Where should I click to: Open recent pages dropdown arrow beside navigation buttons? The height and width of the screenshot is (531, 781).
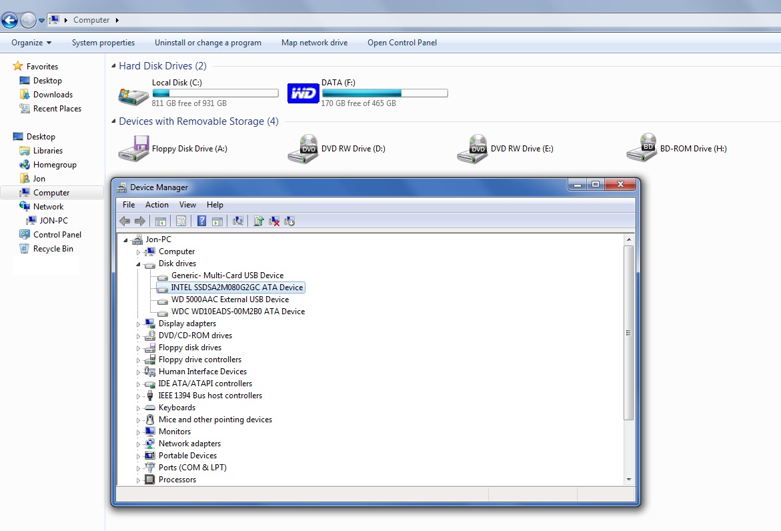[42, 21]
